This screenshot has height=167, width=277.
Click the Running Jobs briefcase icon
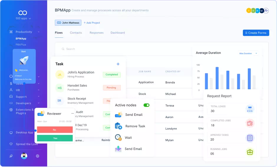tap(250, 152)
